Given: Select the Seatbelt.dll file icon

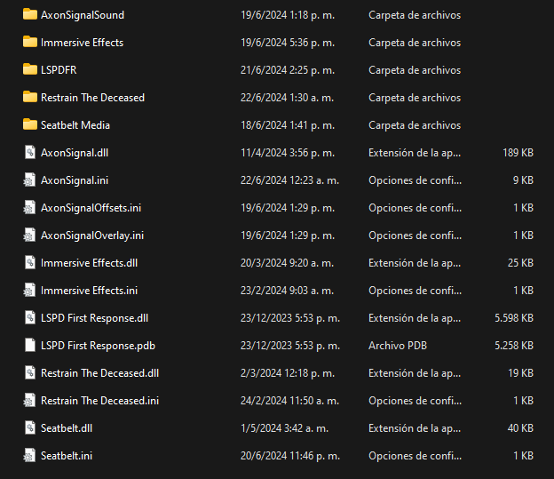Looking at the screenshot, I should pos(30,428).
